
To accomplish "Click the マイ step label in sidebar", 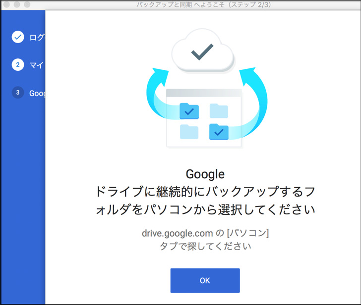I will click(x=37, y=65).
